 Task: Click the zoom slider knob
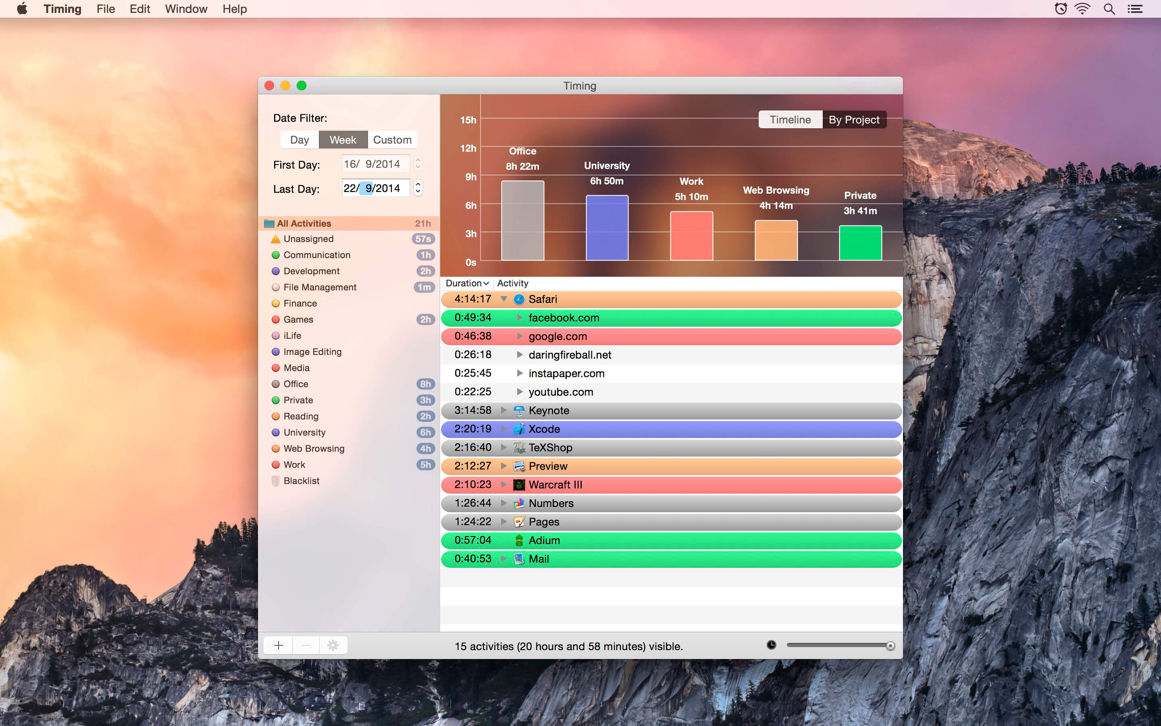coord(890,646)
